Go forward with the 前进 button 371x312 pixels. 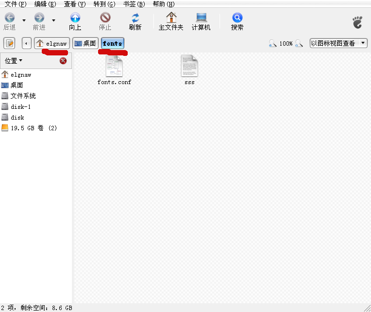point(39,21)
